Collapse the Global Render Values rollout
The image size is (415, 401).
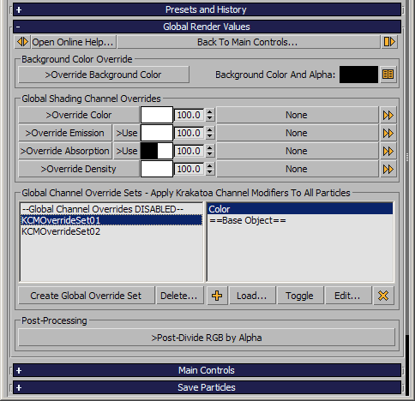pos(207,27)
